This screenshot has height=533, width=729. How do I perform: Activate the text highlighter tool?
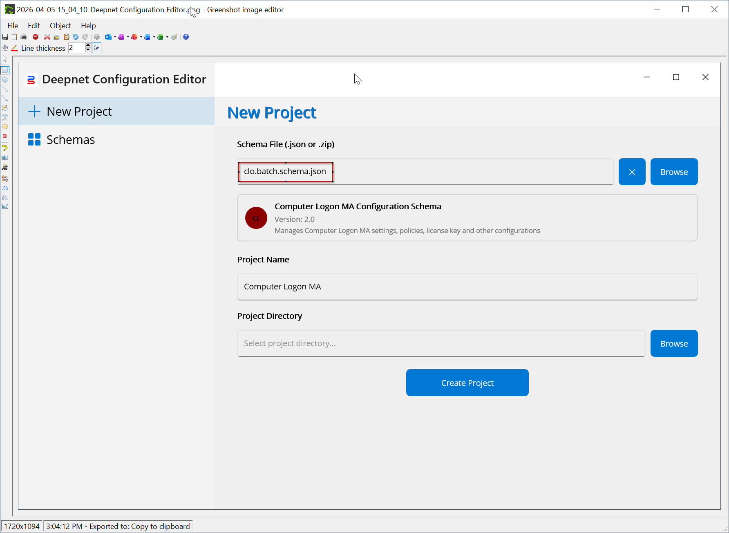(5, 148)
